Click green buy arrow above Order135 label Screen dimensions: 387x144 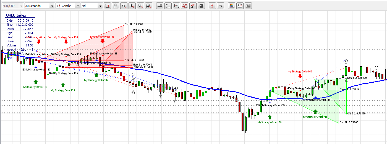point(63,85)
